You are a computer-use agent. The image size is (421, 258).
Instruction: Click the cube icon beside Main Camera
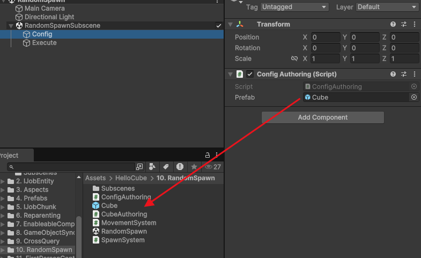[x=19, y=9]
